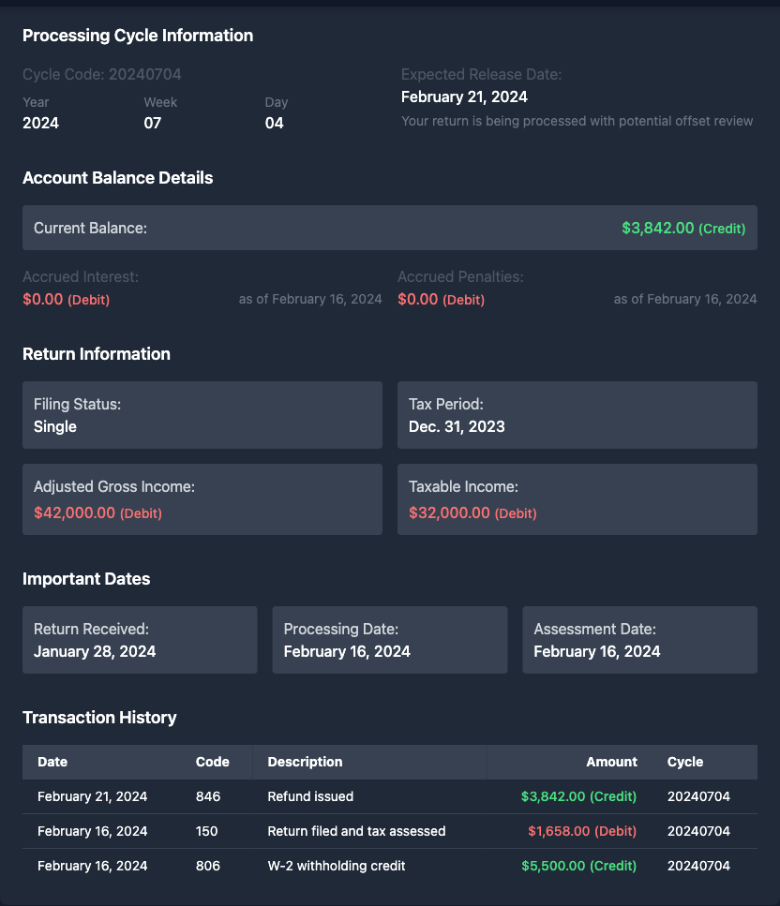Click the Transaction History heading
Screen dimensions: 780x906
(99, 718)
